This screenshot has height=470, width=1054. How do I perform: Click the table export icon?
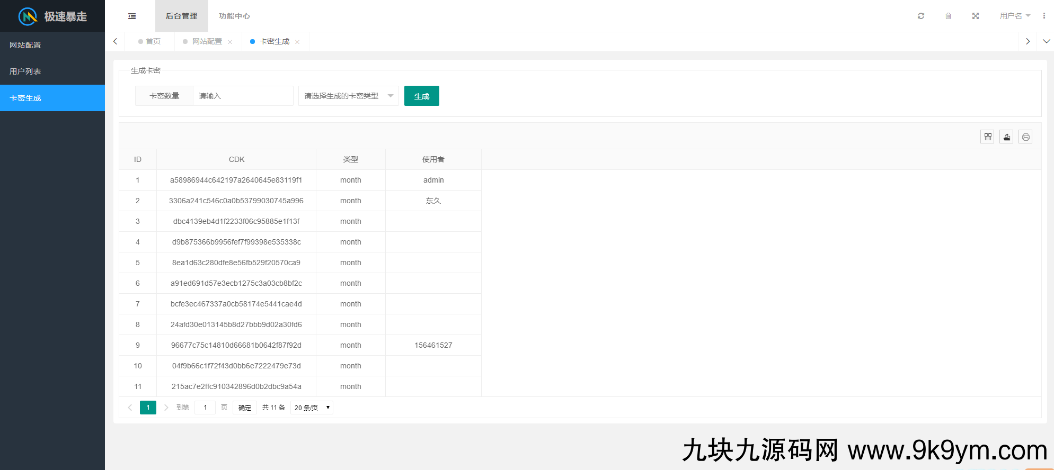click(1006, 137)
